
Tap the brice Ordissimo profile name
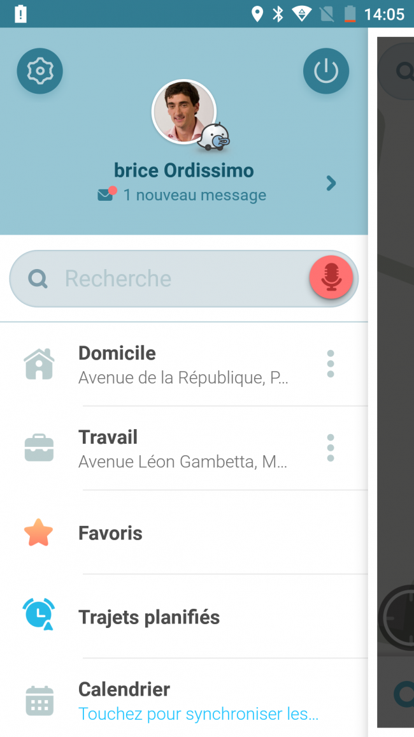click(184, 171)
